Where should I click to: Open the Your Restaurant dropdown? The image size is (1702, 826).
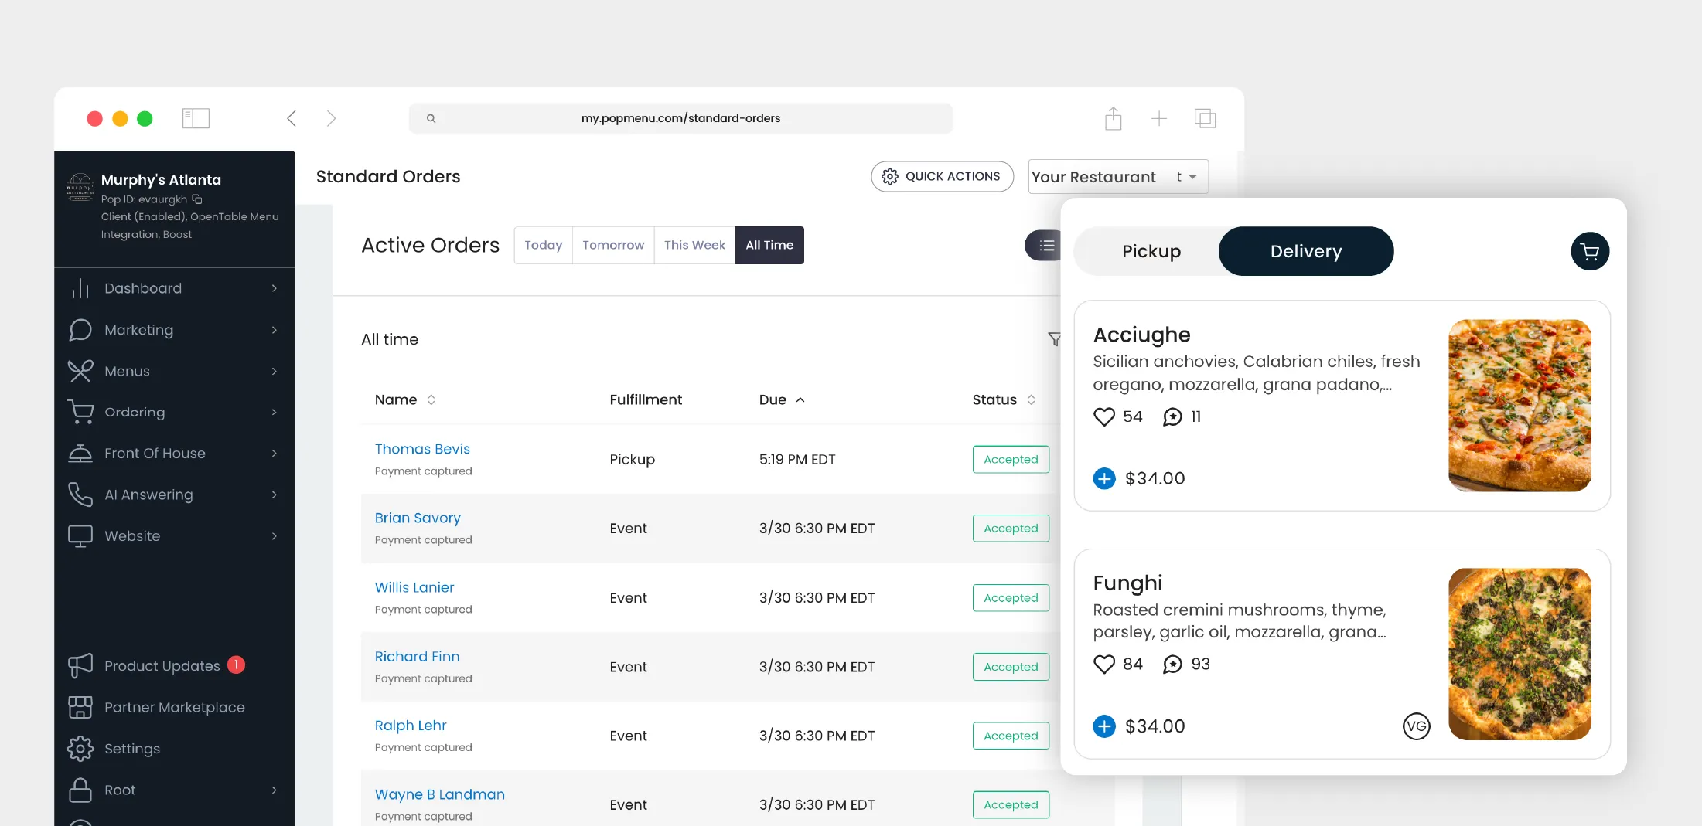coord(1117,176)
